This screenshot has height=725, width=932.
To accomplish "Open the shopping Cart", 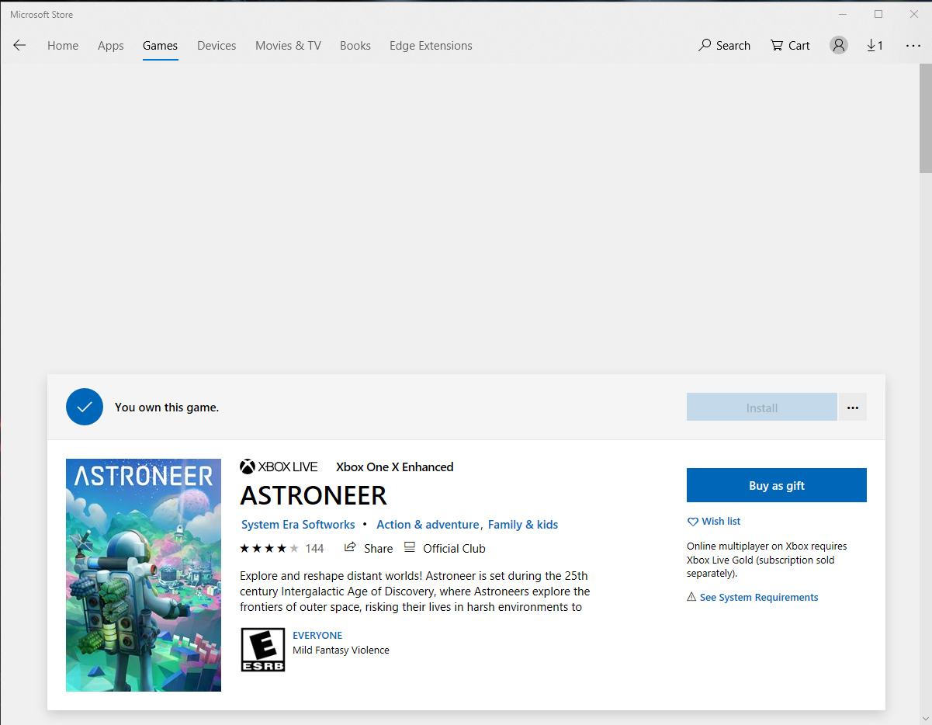I will [x=790, y=46].
